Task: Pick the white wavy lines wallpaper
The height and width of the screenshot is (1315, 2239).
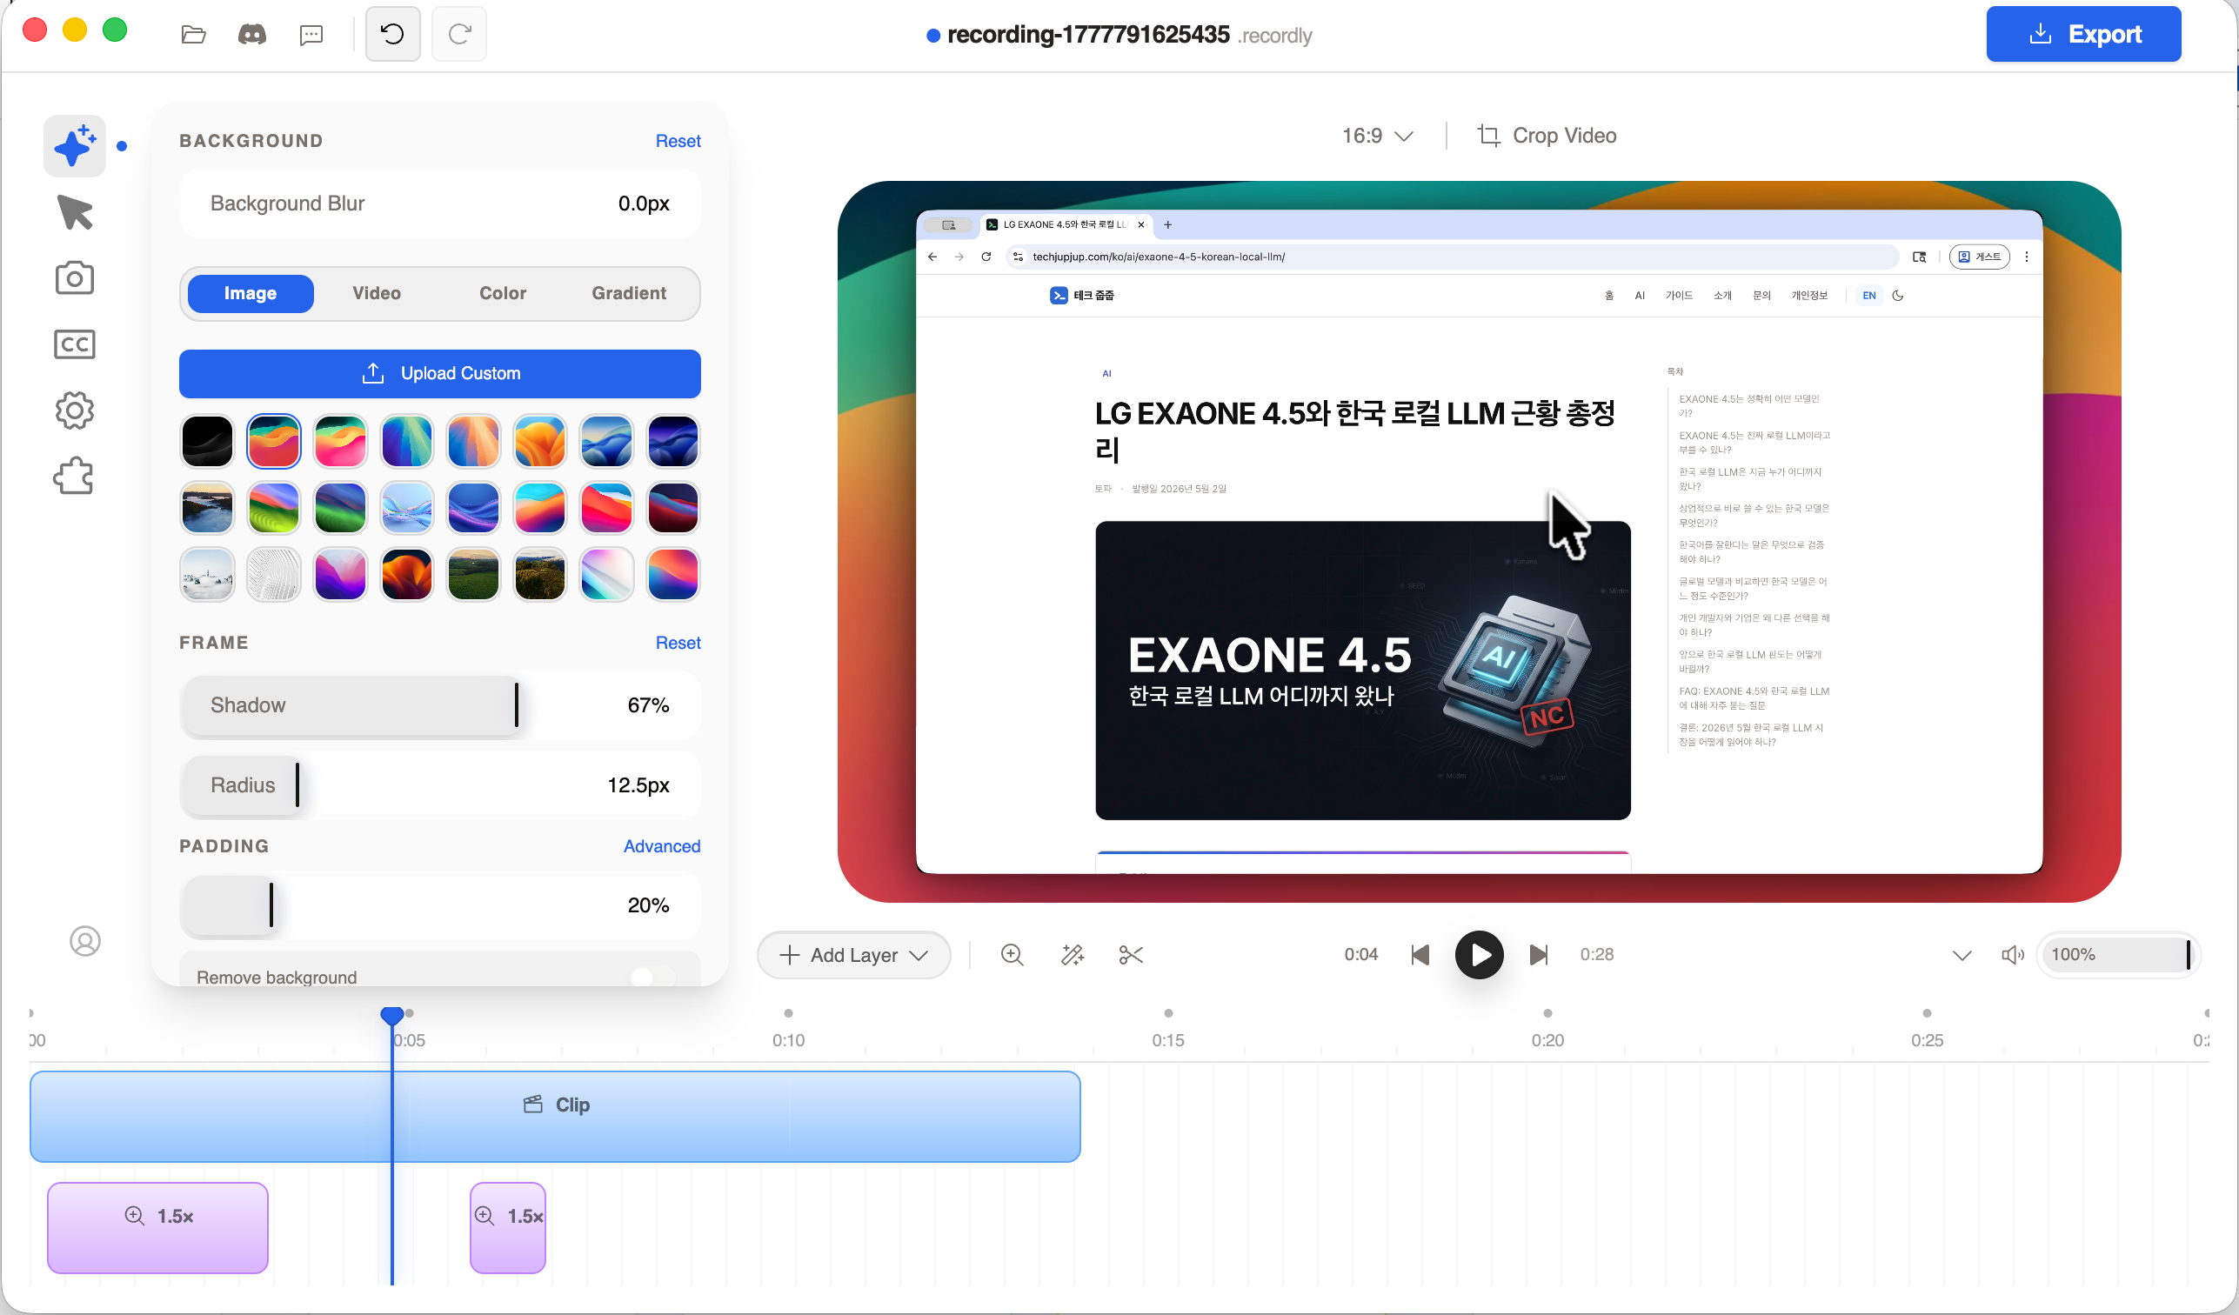Action: 274,575
